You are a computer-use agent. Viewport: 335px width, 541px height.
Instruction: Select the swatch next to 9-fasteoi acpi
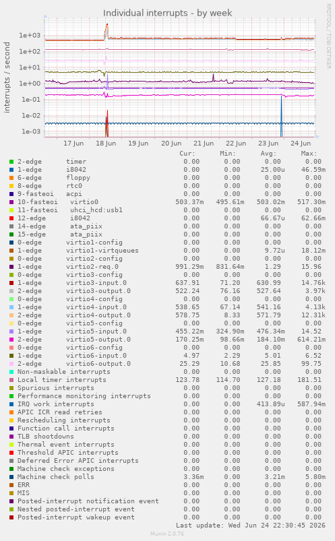click(11, 194)
